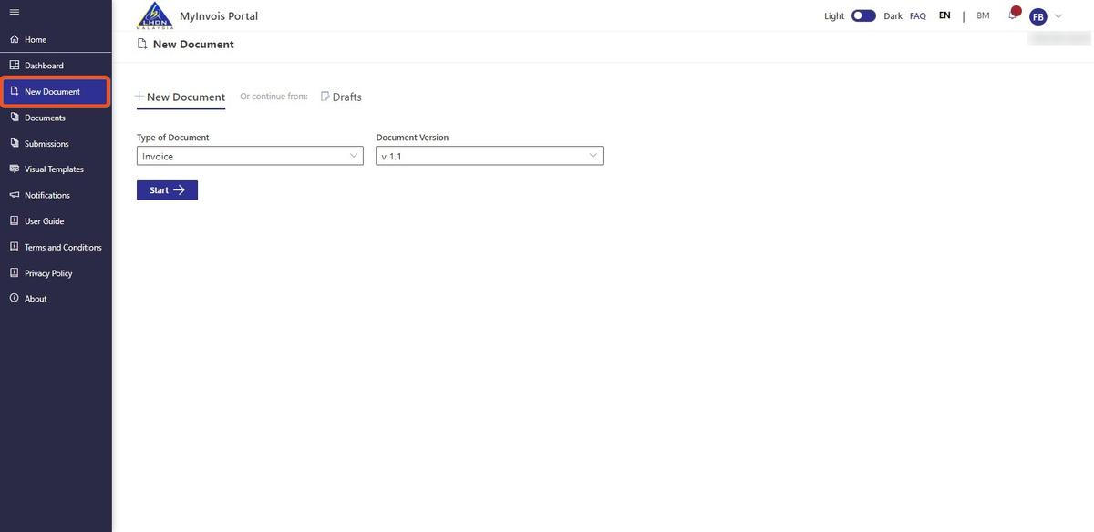Click the Documents icon in the sidebar
This screenshot has height=532, width=1094.
(14, 118)
